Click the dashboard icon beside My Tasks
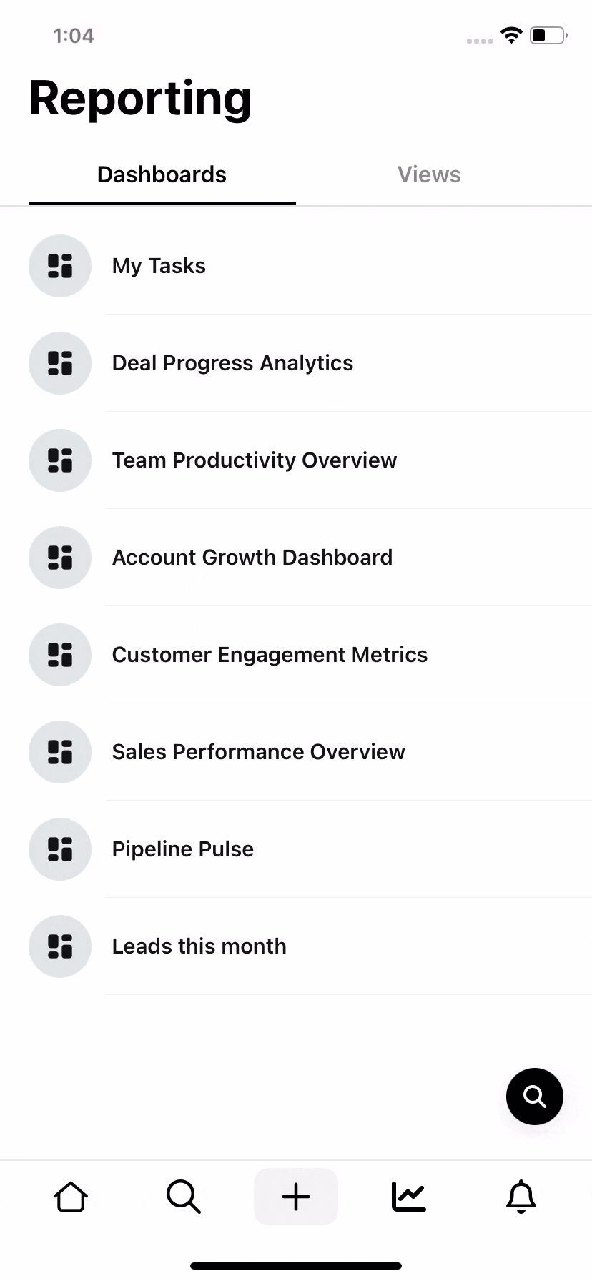592x1281 pixels. pyautogui.click(x=60, y=266)
